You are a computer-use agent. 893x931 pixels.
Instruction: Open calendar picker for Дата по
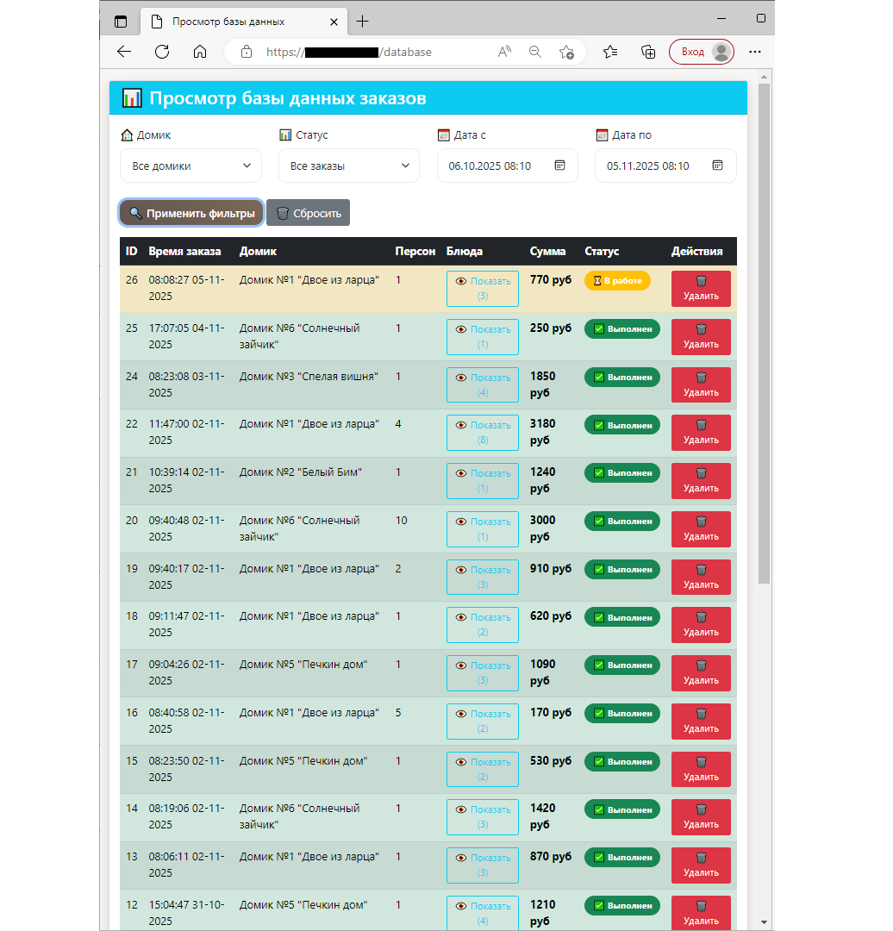pos(717,165)
